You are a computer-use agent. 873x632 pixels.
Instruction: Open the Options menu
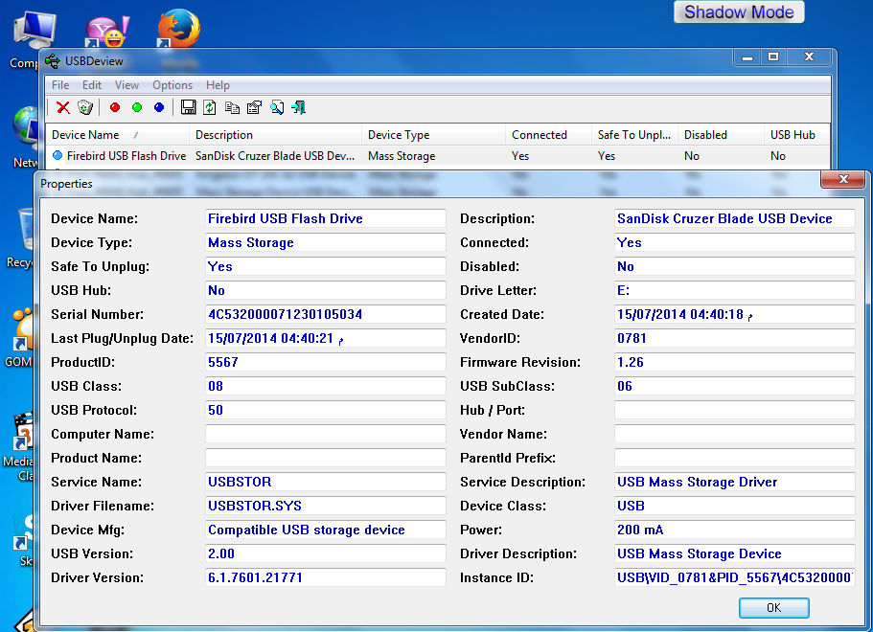coord(172,85)
